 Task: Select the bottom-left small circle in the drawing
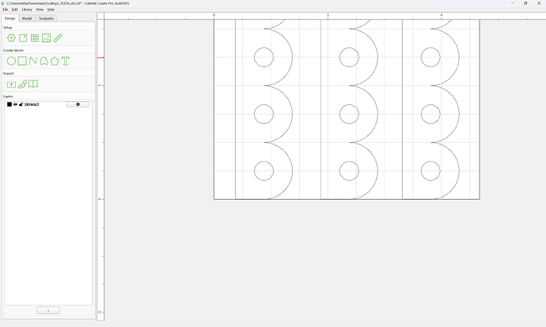(x=264, y=171)
